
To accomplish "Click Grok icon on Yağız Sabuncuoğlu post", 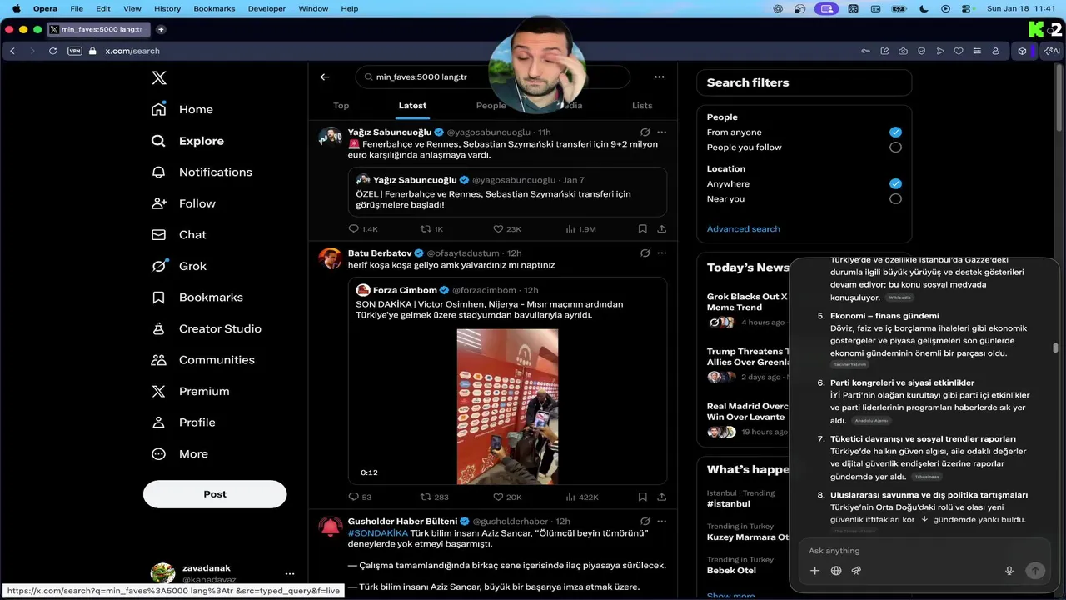I will click(645, 132).
